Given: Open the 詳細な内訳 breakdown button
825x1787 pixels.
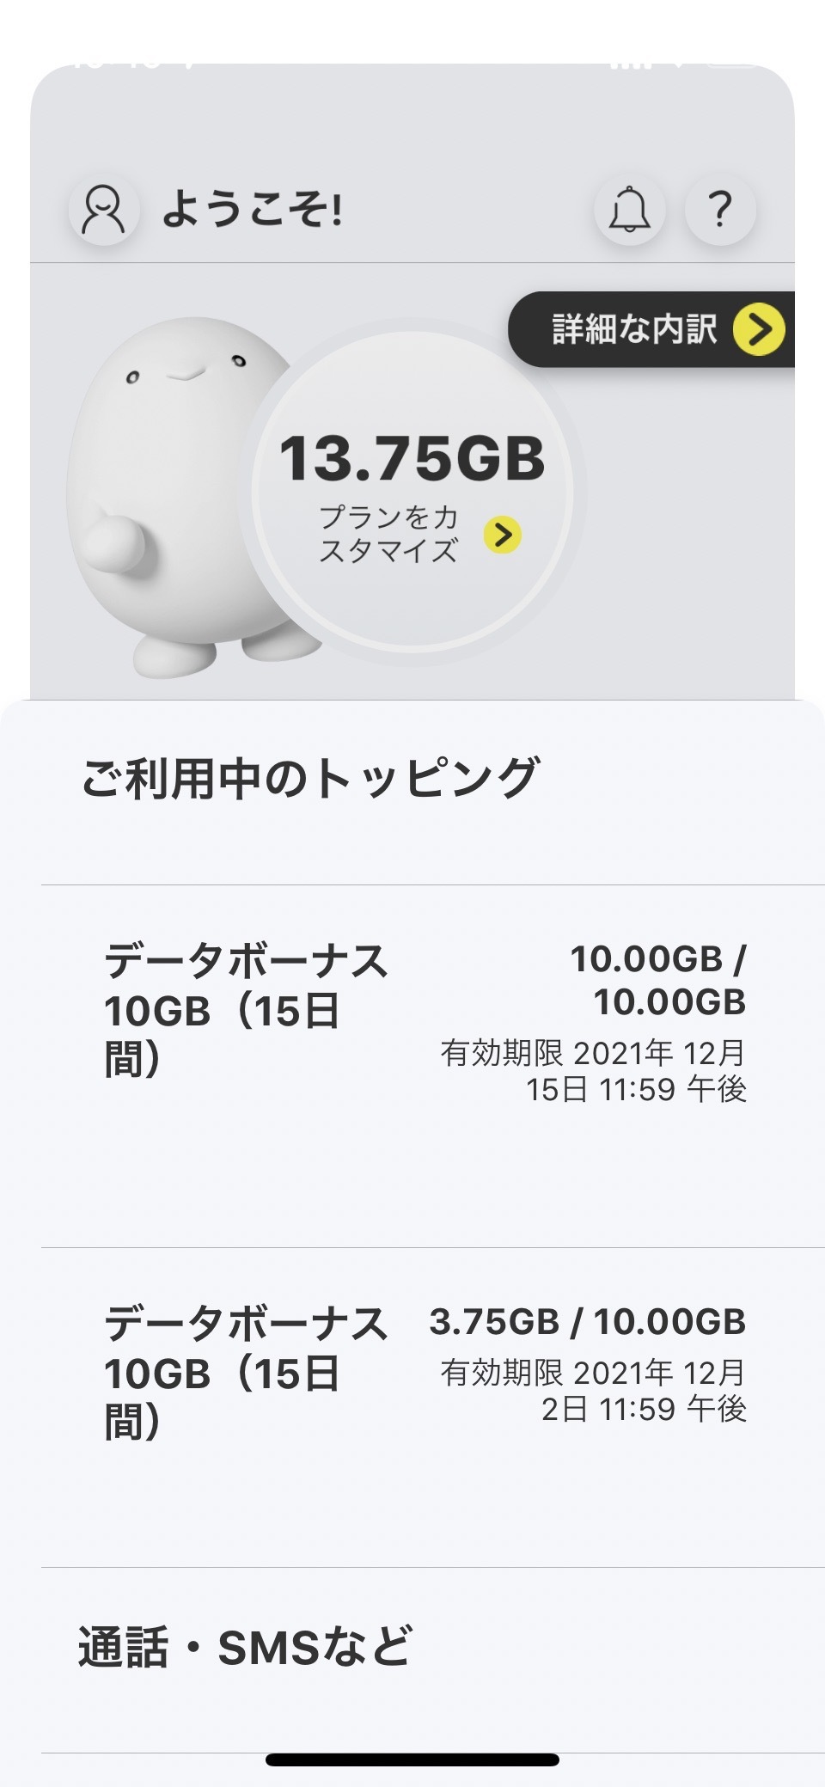Looking at the screenshot, I should click(634, 329).
